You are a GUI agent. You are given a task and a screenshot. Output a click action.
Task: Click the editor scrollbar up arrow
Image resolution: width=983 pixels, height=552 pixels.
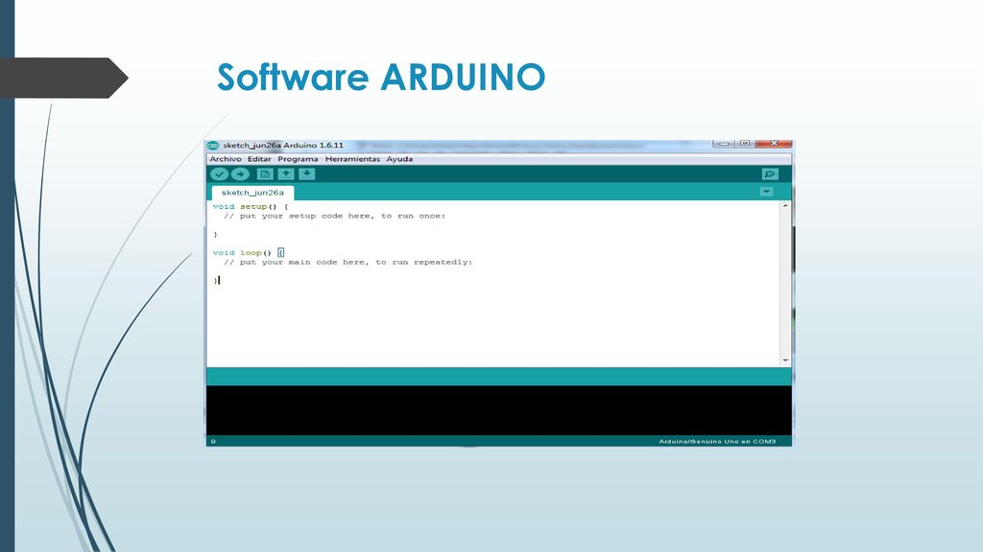[x=785, y=206]
